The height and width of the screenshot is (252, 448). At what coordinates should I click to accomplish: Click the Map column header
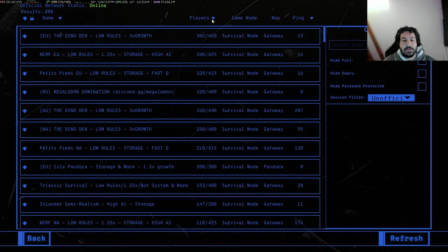(x=276, y=18)
